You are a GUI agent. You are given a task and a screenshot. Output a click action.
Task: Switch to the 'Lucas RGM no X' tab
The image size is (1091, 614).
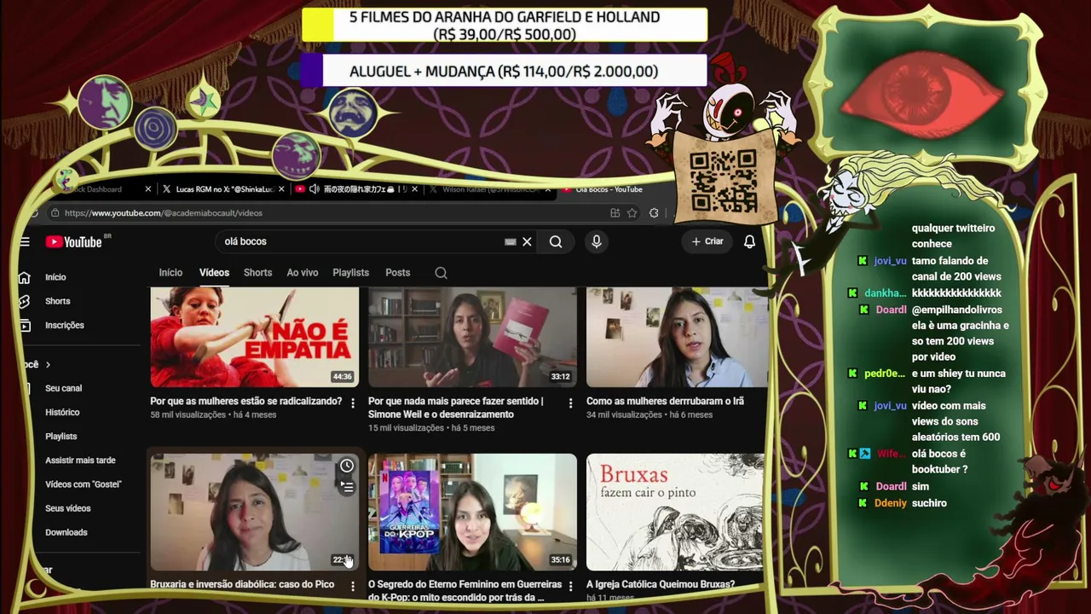223,189
